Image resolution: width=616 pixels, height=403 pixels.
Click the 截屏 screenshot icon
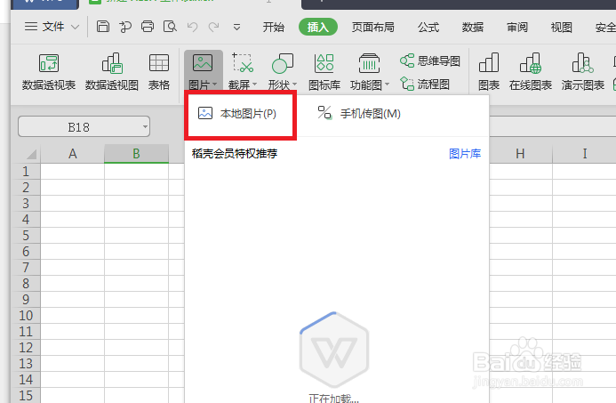(x=243, y=63)
